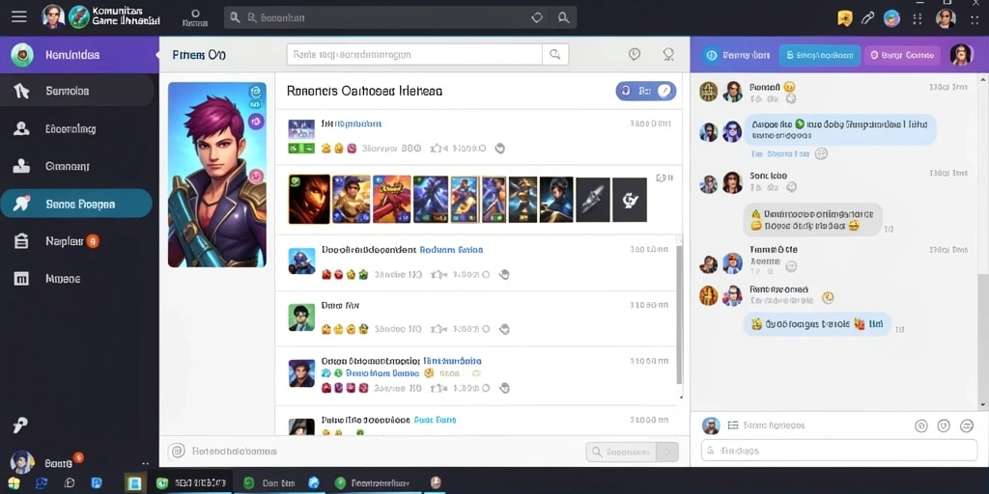The width and height of the screenshot is (989, 494).
Task: Open the dropdown arrow next to the bottom search button
Action: (x=668, y=452)
